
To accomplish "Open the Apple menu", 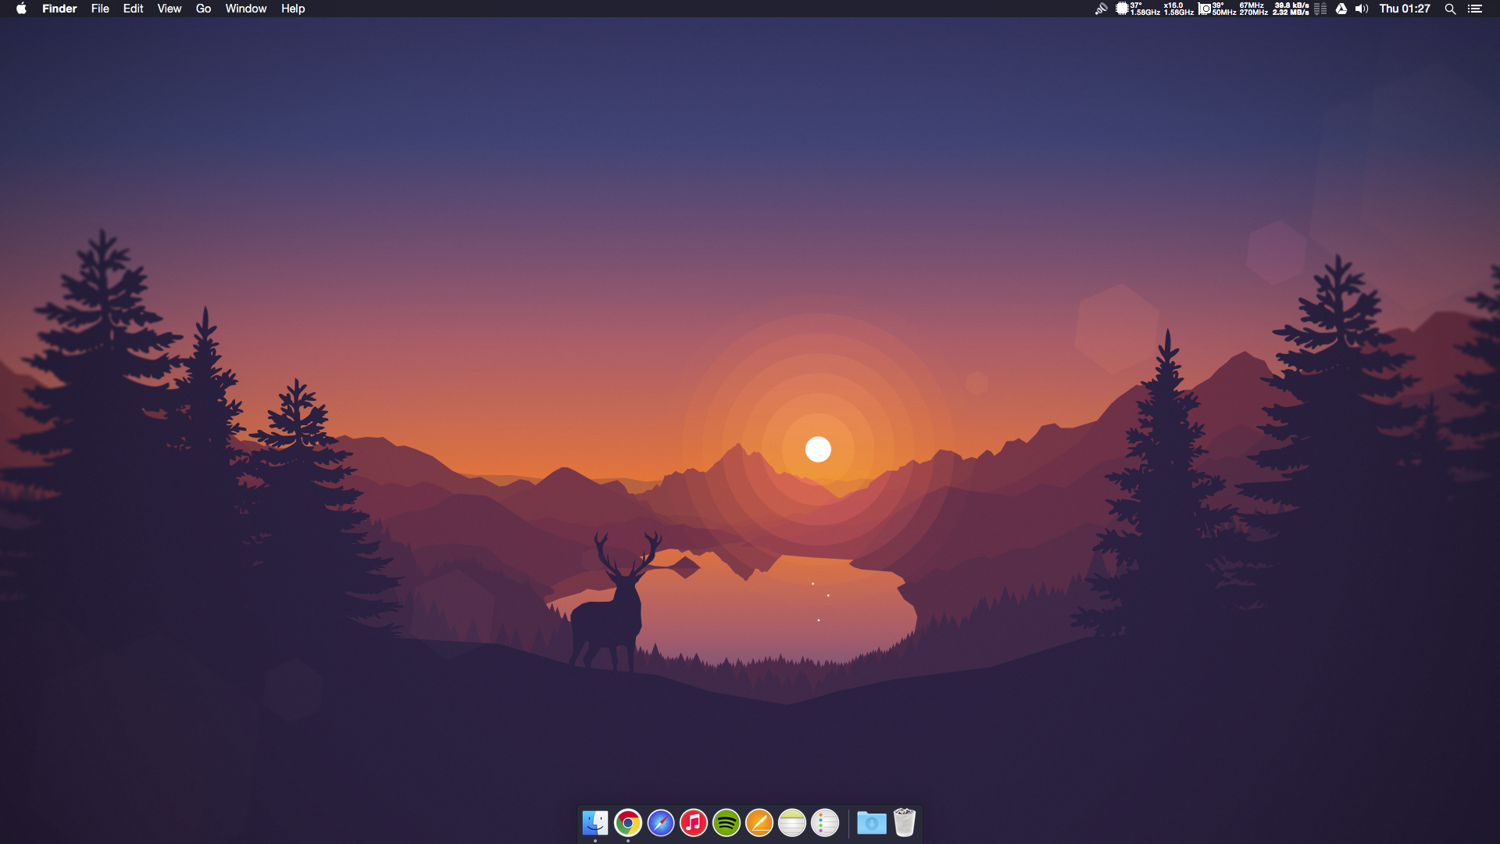I will (21, 9).
